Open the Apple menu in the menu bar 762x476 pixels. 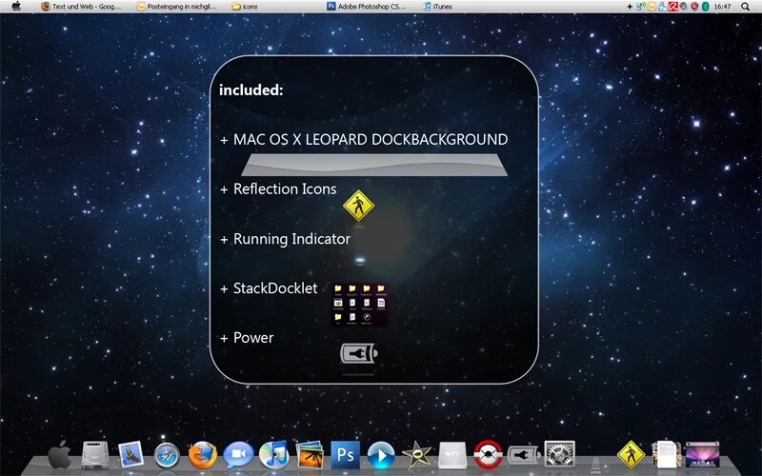tap(16, 7)
